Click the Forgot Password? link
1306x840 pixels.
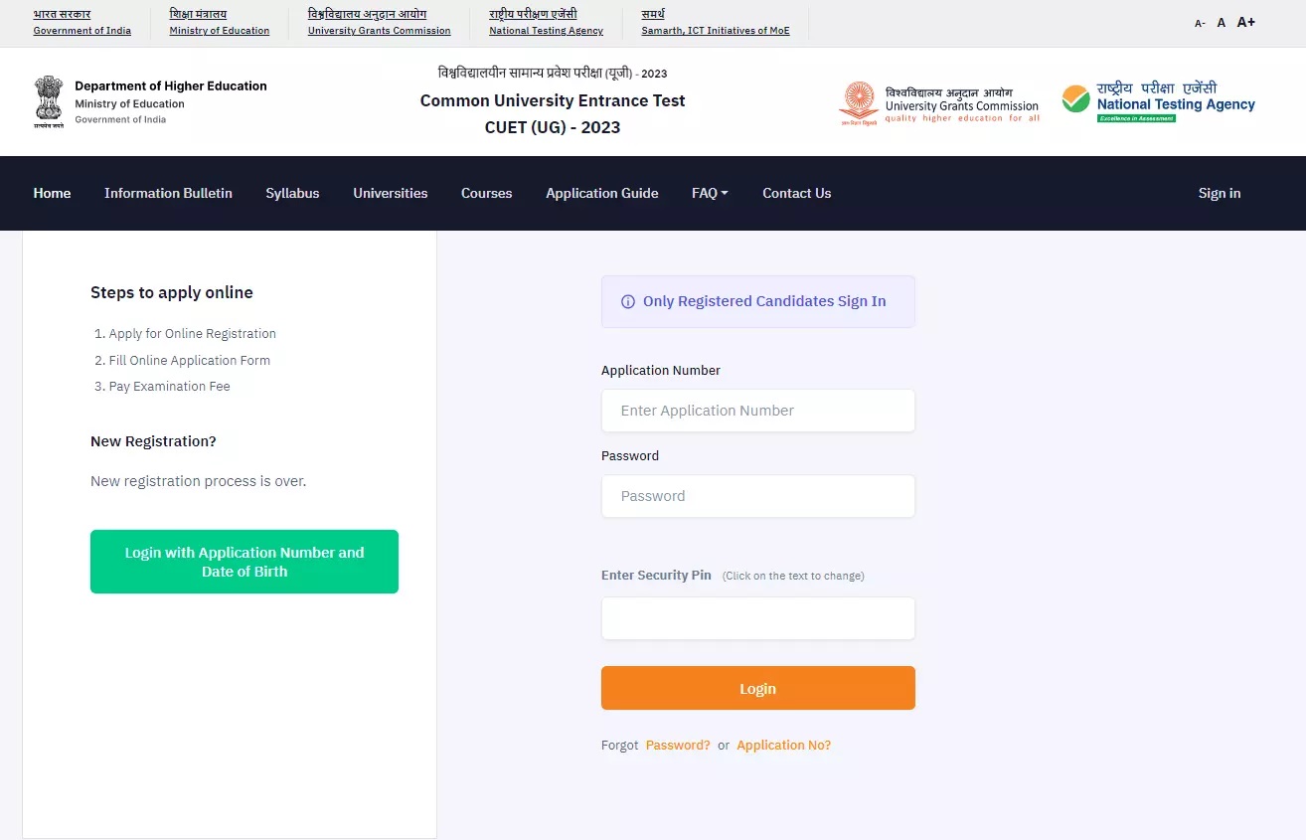click(678, 746)
